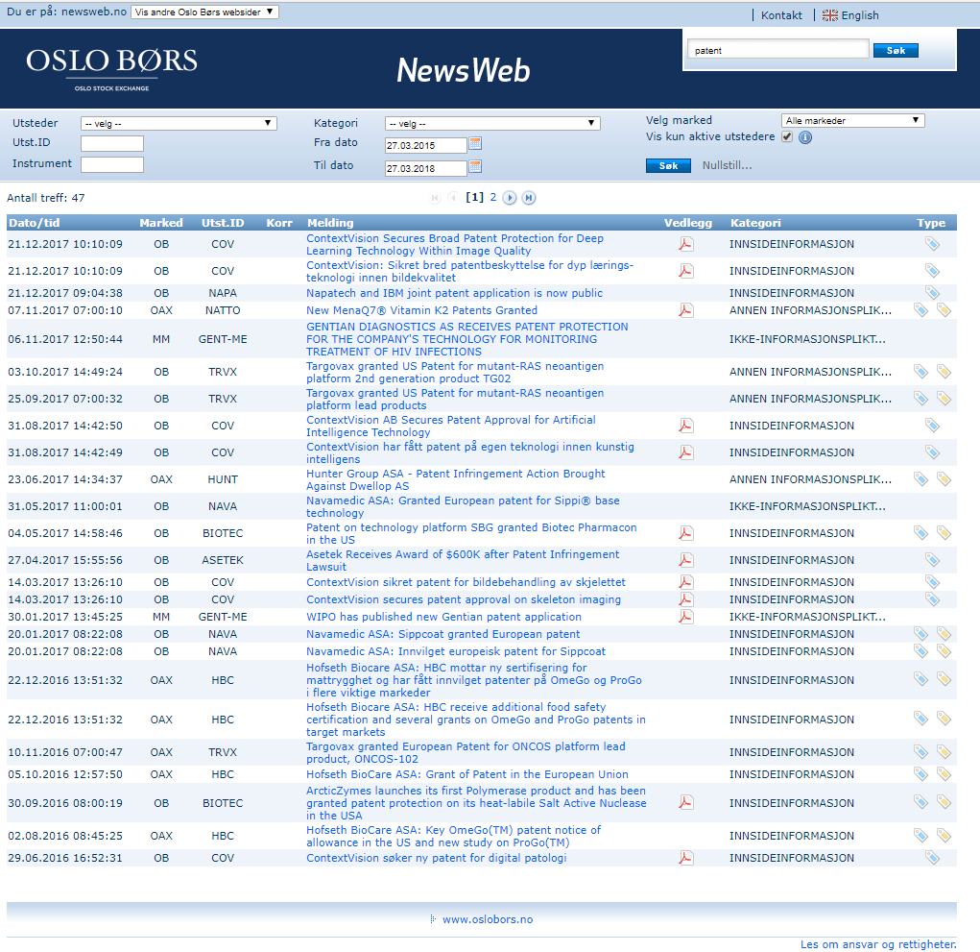This screenshot has height=952, width=980.
Task: Focus the patent search text field
Action: point(778,50)
